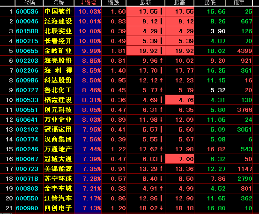The width and height of the screenshot is (259, 214).
Task: Select stock 海亮股份
Action: coord(58,60)
